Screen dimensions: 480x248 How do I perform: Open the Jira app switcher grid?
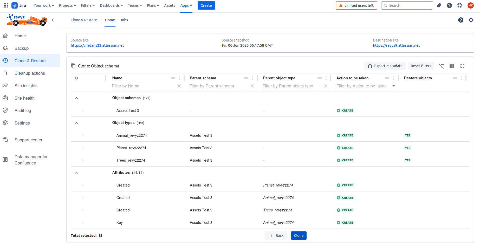[x=6, y=5]
